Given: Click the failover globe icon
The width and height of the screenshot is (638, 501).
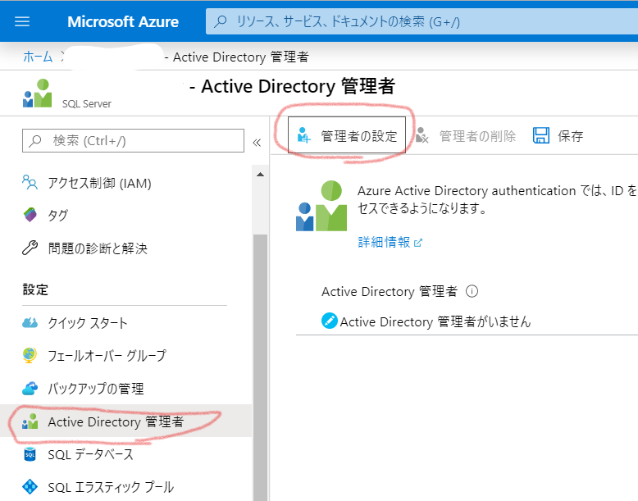Looking at the screenshot, I should click(x=30, y=355).
